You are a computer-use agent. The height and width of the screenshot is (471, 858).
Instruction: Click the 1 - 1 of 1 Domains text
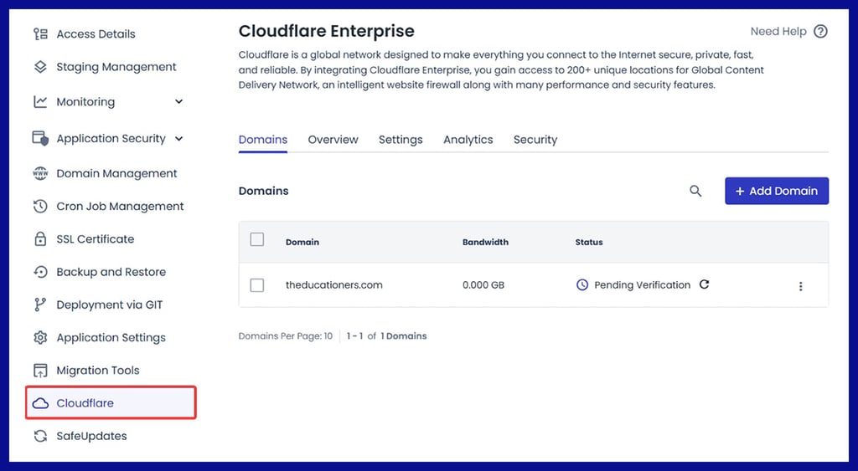pos(386,336)
